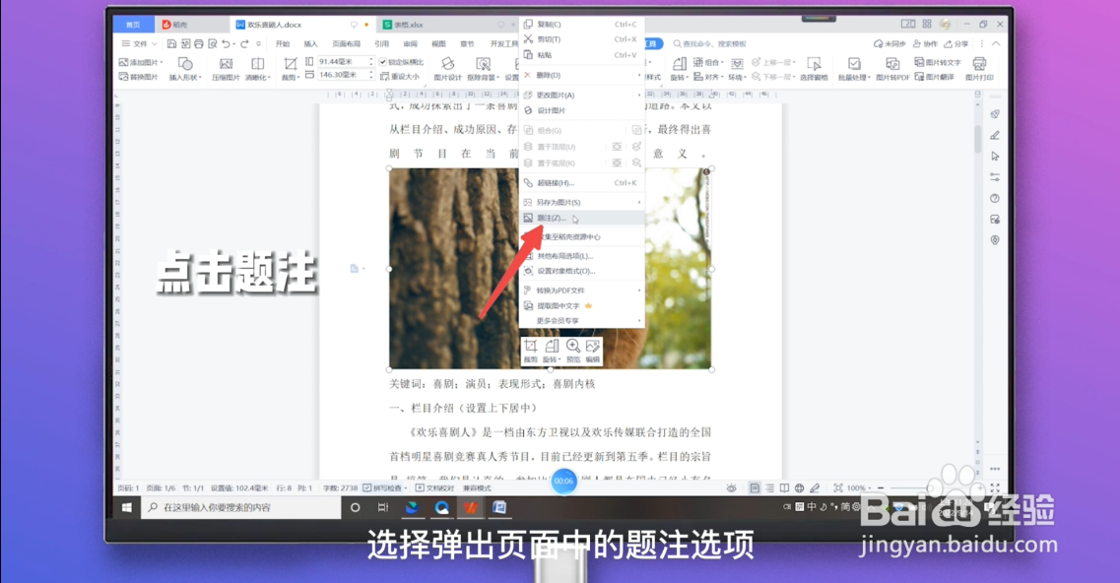Image resolution: width=1120 pixels, height=583 pixels.
Task: Open the 视图 ribbon tab
Action: coord(438,43)
